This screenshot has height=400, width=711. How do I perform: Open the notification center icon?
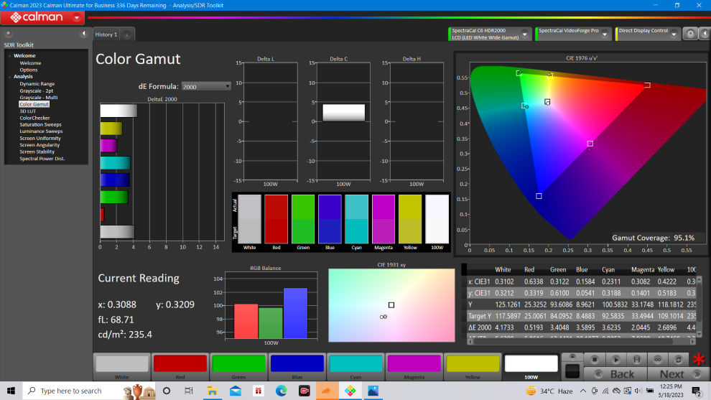coord(697,391)
